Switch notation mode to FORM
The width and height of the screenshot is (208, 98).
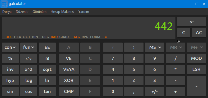(95, 37)
